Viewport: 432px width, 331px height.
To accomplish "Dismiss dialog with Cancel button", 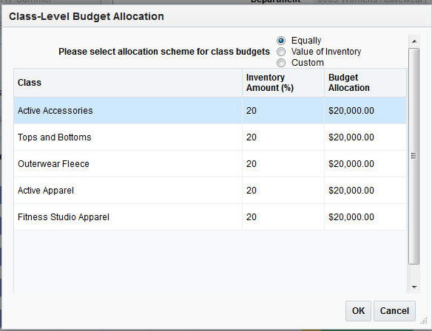I will coord(394,310).
